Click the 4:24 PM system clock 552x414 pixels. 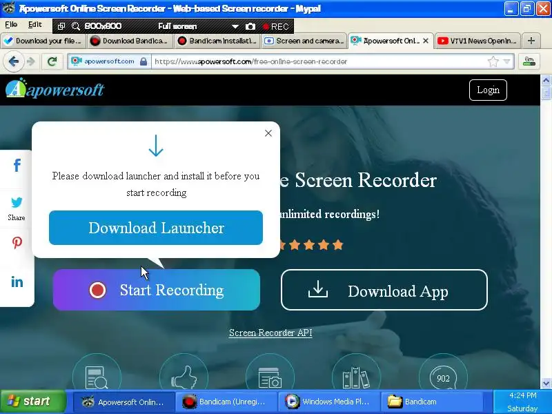[523, 395]
